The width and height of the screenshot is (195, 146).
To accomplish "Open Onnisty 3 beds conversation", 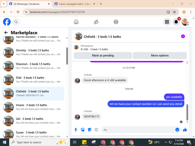I will [33, 52].
